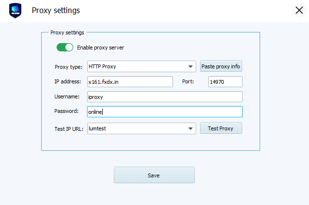Click the app shield logo icon

(x=15, y=11)
